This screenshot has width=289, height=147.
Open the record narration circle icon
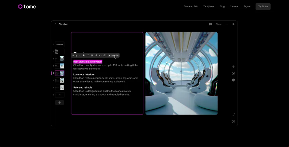pyautogui.click(x=233, y=73)
